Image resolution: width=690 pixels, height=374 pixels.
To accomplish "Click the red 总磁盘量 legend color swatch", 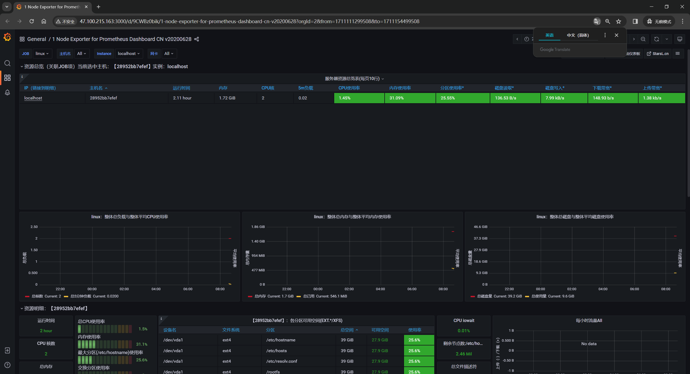I will click(472, 296).
